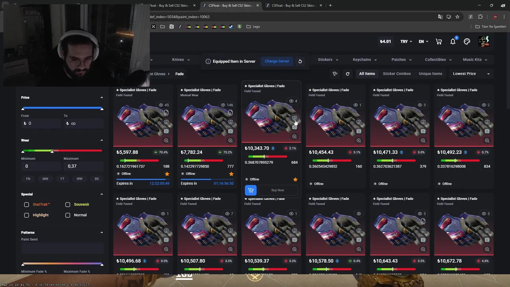The height and width of the screenshot is (287, 510).
Task: Click the Steam bookmark icon
Action: coord(231,27)
